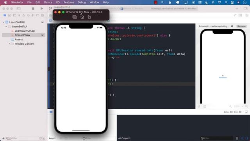Screen dimensions: 250x141
Task: Open the Debug navigator
Action: [33, 15]
